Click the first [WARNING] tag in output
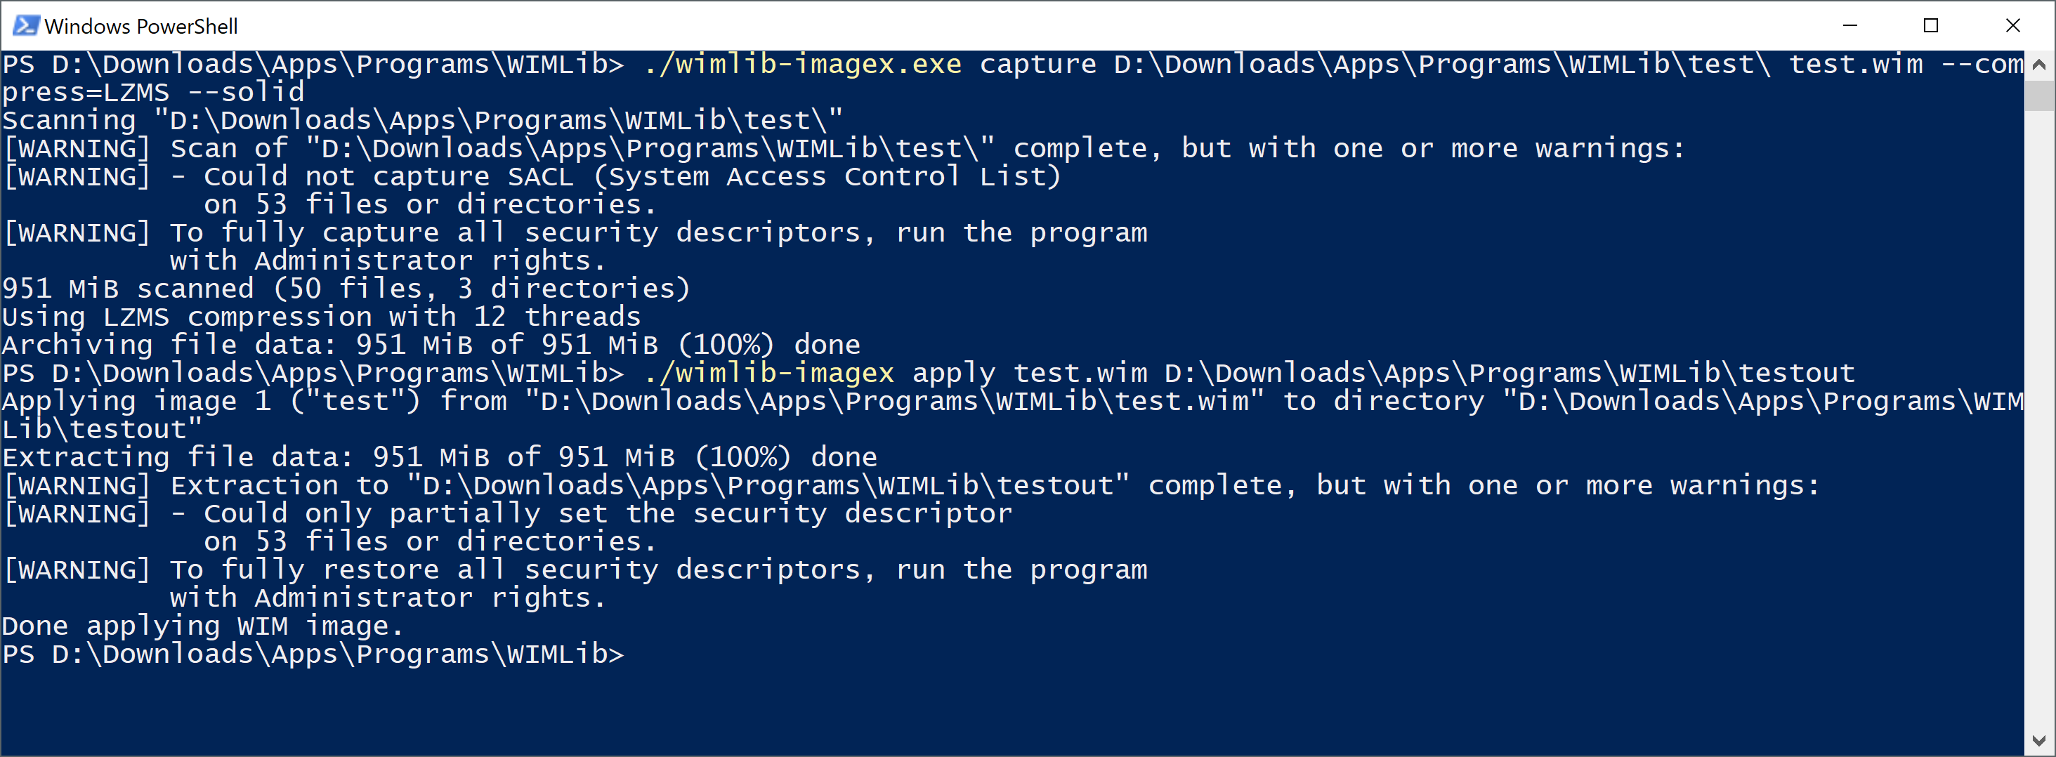 point(77,148)
